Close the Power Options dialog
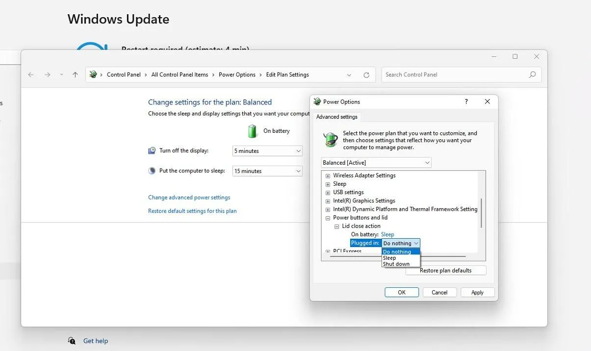 (x=487, y=101)
